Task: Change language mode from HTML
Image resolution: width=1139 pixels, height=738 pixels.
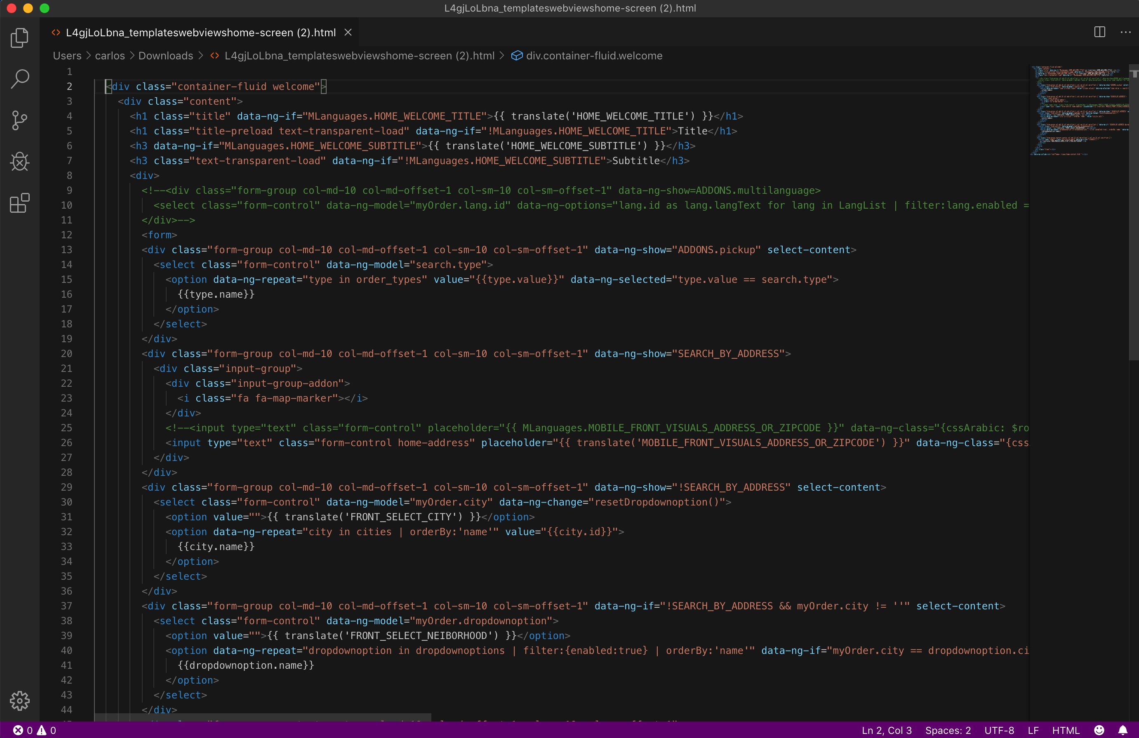Action: click(x=1065, y=730)
